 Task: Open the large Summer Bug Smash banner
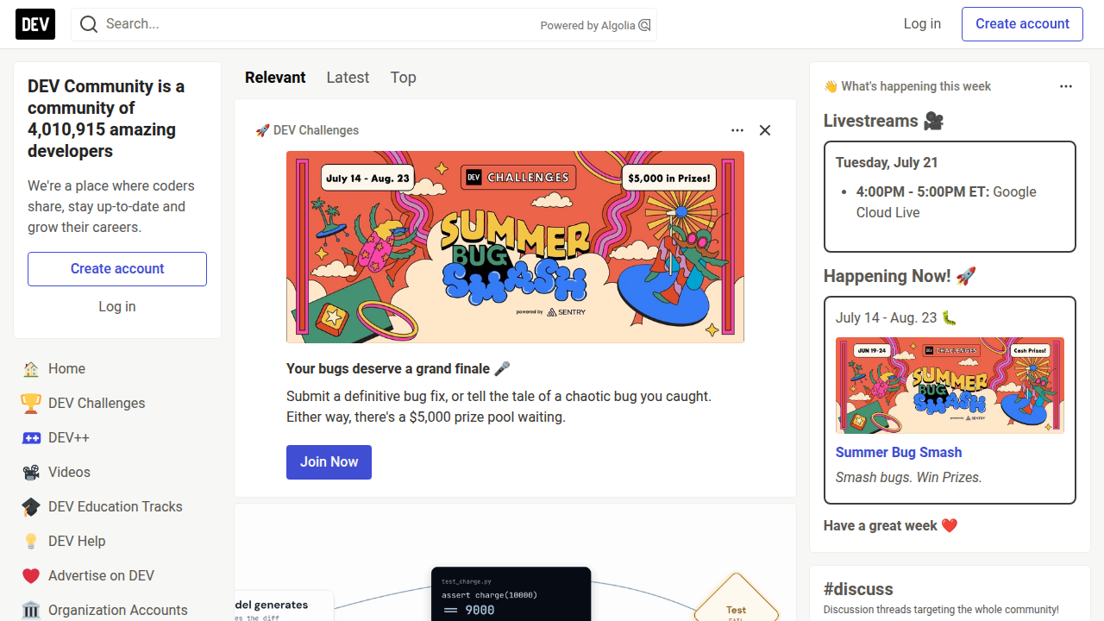tap(515, 248)
